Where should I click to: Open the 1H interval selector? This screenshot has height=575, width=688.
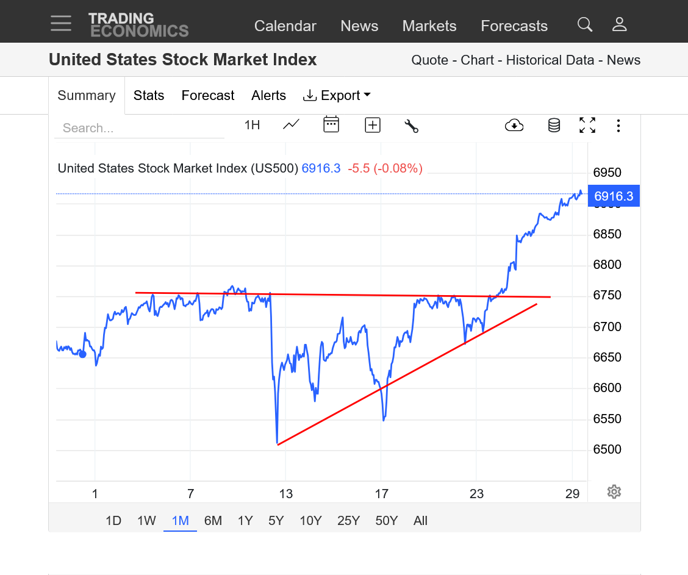[252, 125]
